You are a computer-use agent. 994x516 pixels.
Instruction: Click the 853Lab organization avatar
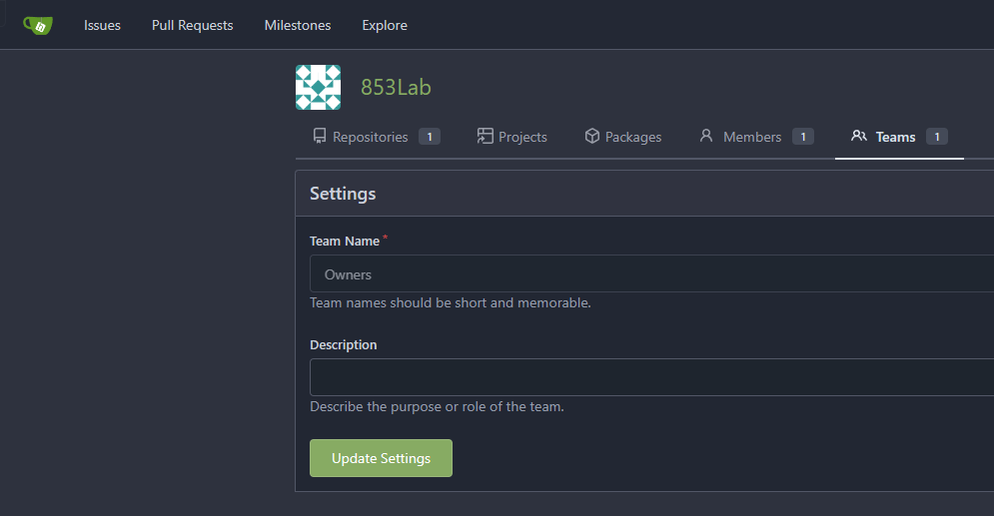[318, 88]
